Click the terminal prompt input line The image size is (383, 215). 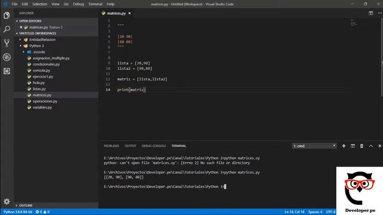[x=165, y=186]
